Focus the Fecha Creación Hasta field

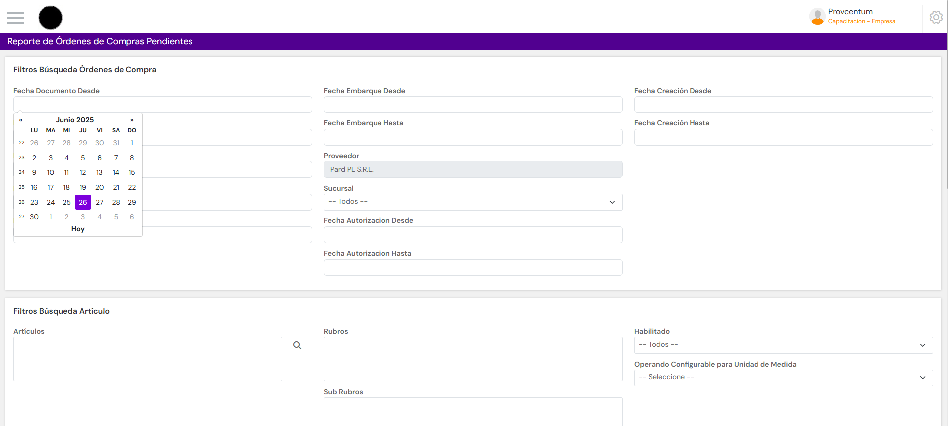tap(784, 137)
